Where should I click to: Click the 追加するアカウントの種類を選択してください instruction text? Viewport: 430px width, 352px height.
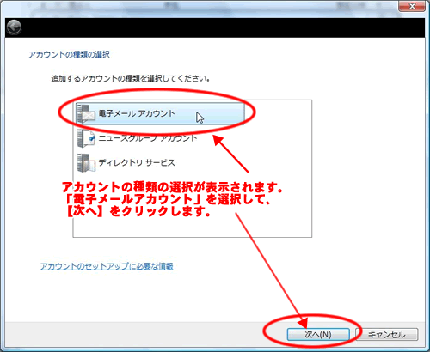pos(131,78)
